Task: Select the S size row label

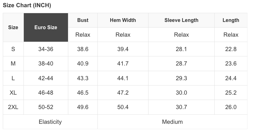Action: [13, 49]
